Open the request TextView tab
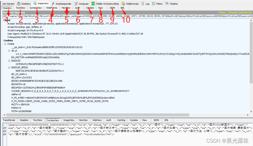This screenshot has width=253, height=146. tap(20, 8)
